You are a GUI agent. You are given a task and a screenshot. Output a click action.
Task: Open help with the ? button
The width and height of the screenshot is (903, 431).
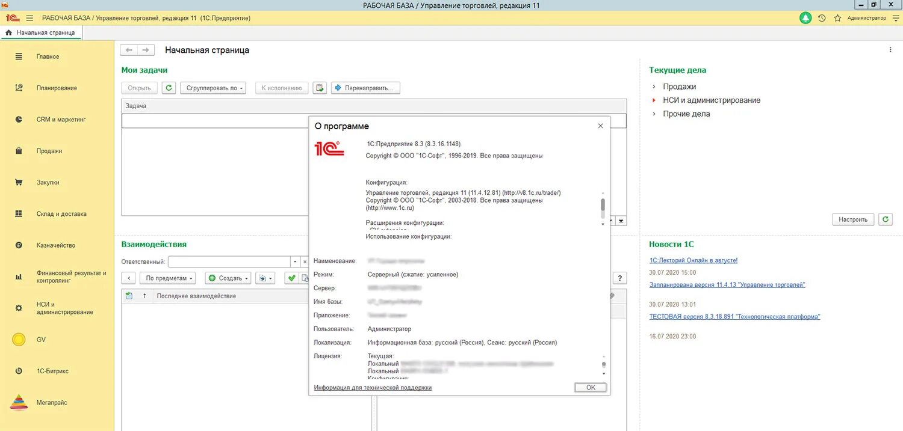(619, 278)
